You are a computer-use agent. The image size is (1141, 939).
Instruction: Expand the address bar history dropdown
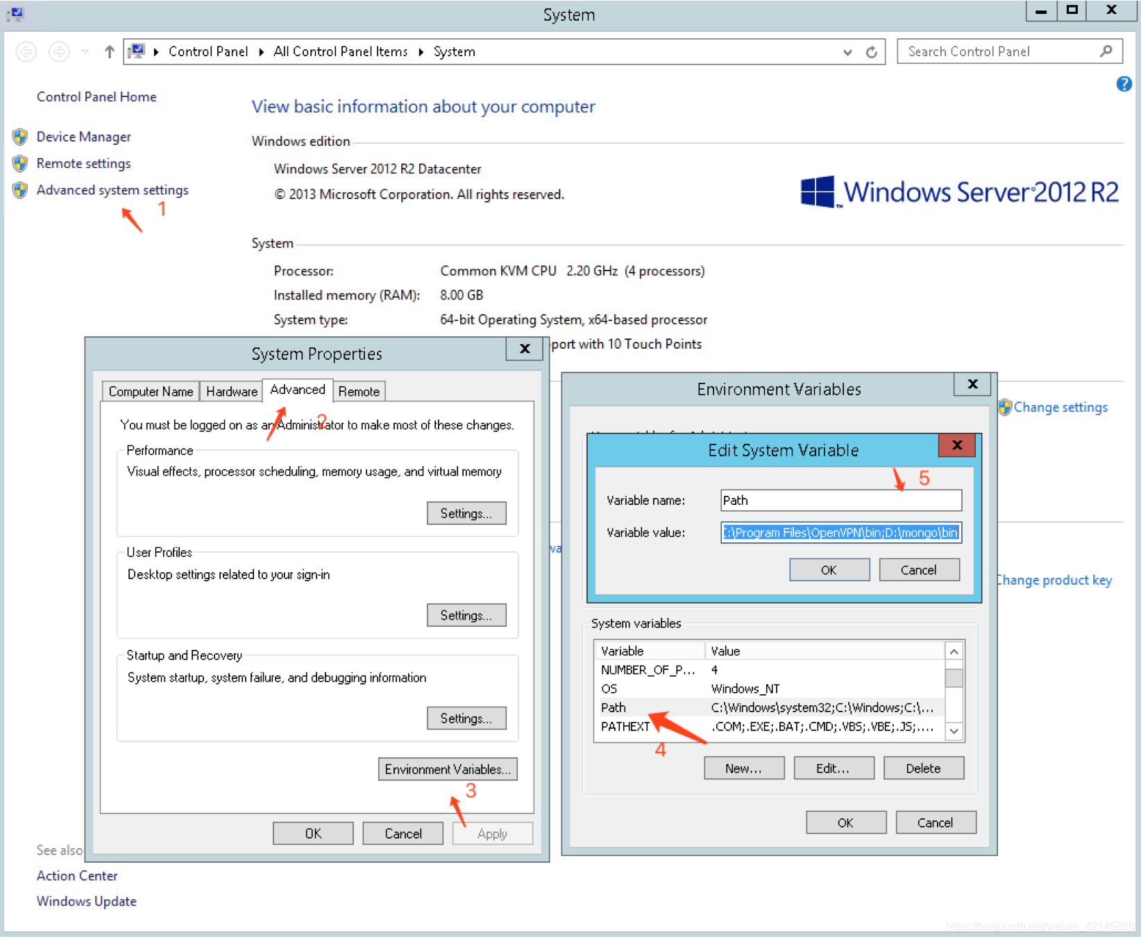(x=847, y=52)
